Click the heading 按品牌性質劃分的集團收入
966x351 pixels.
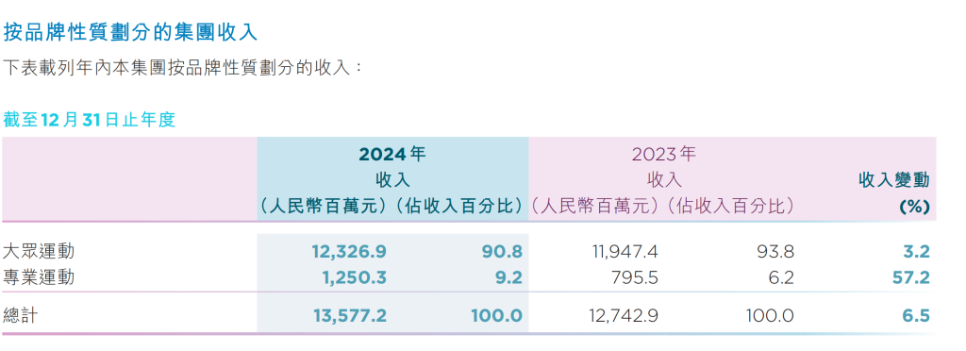pos(130,31)
